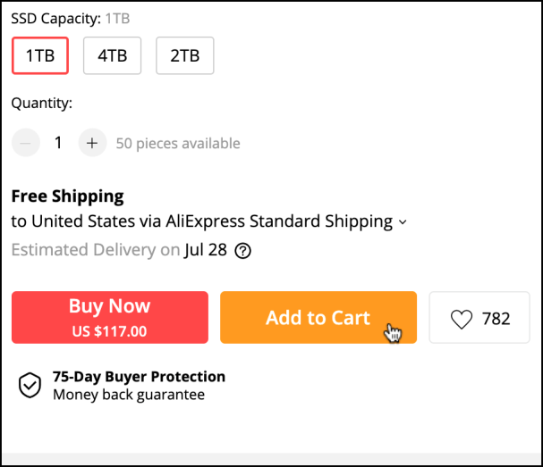543x467 pixels.
Task: Decrease quantity with the minus button
Action: coord(26,143)
